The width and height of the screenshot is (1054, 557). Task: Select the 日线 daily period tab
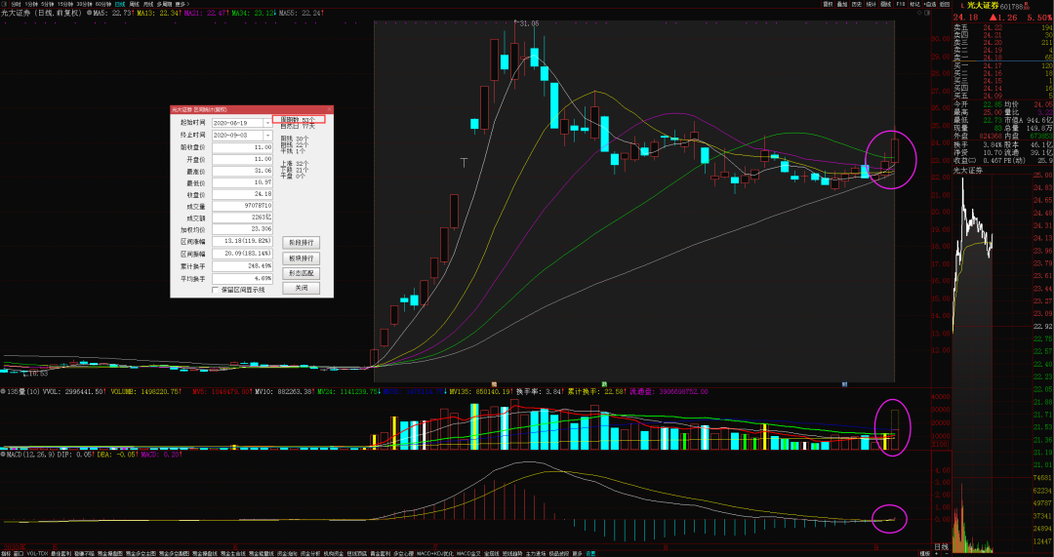coord(120,4)
